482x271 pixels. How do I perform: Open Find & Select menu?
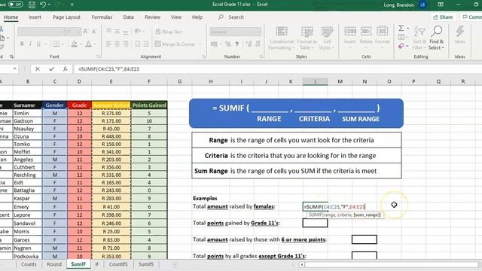[437, 38]
